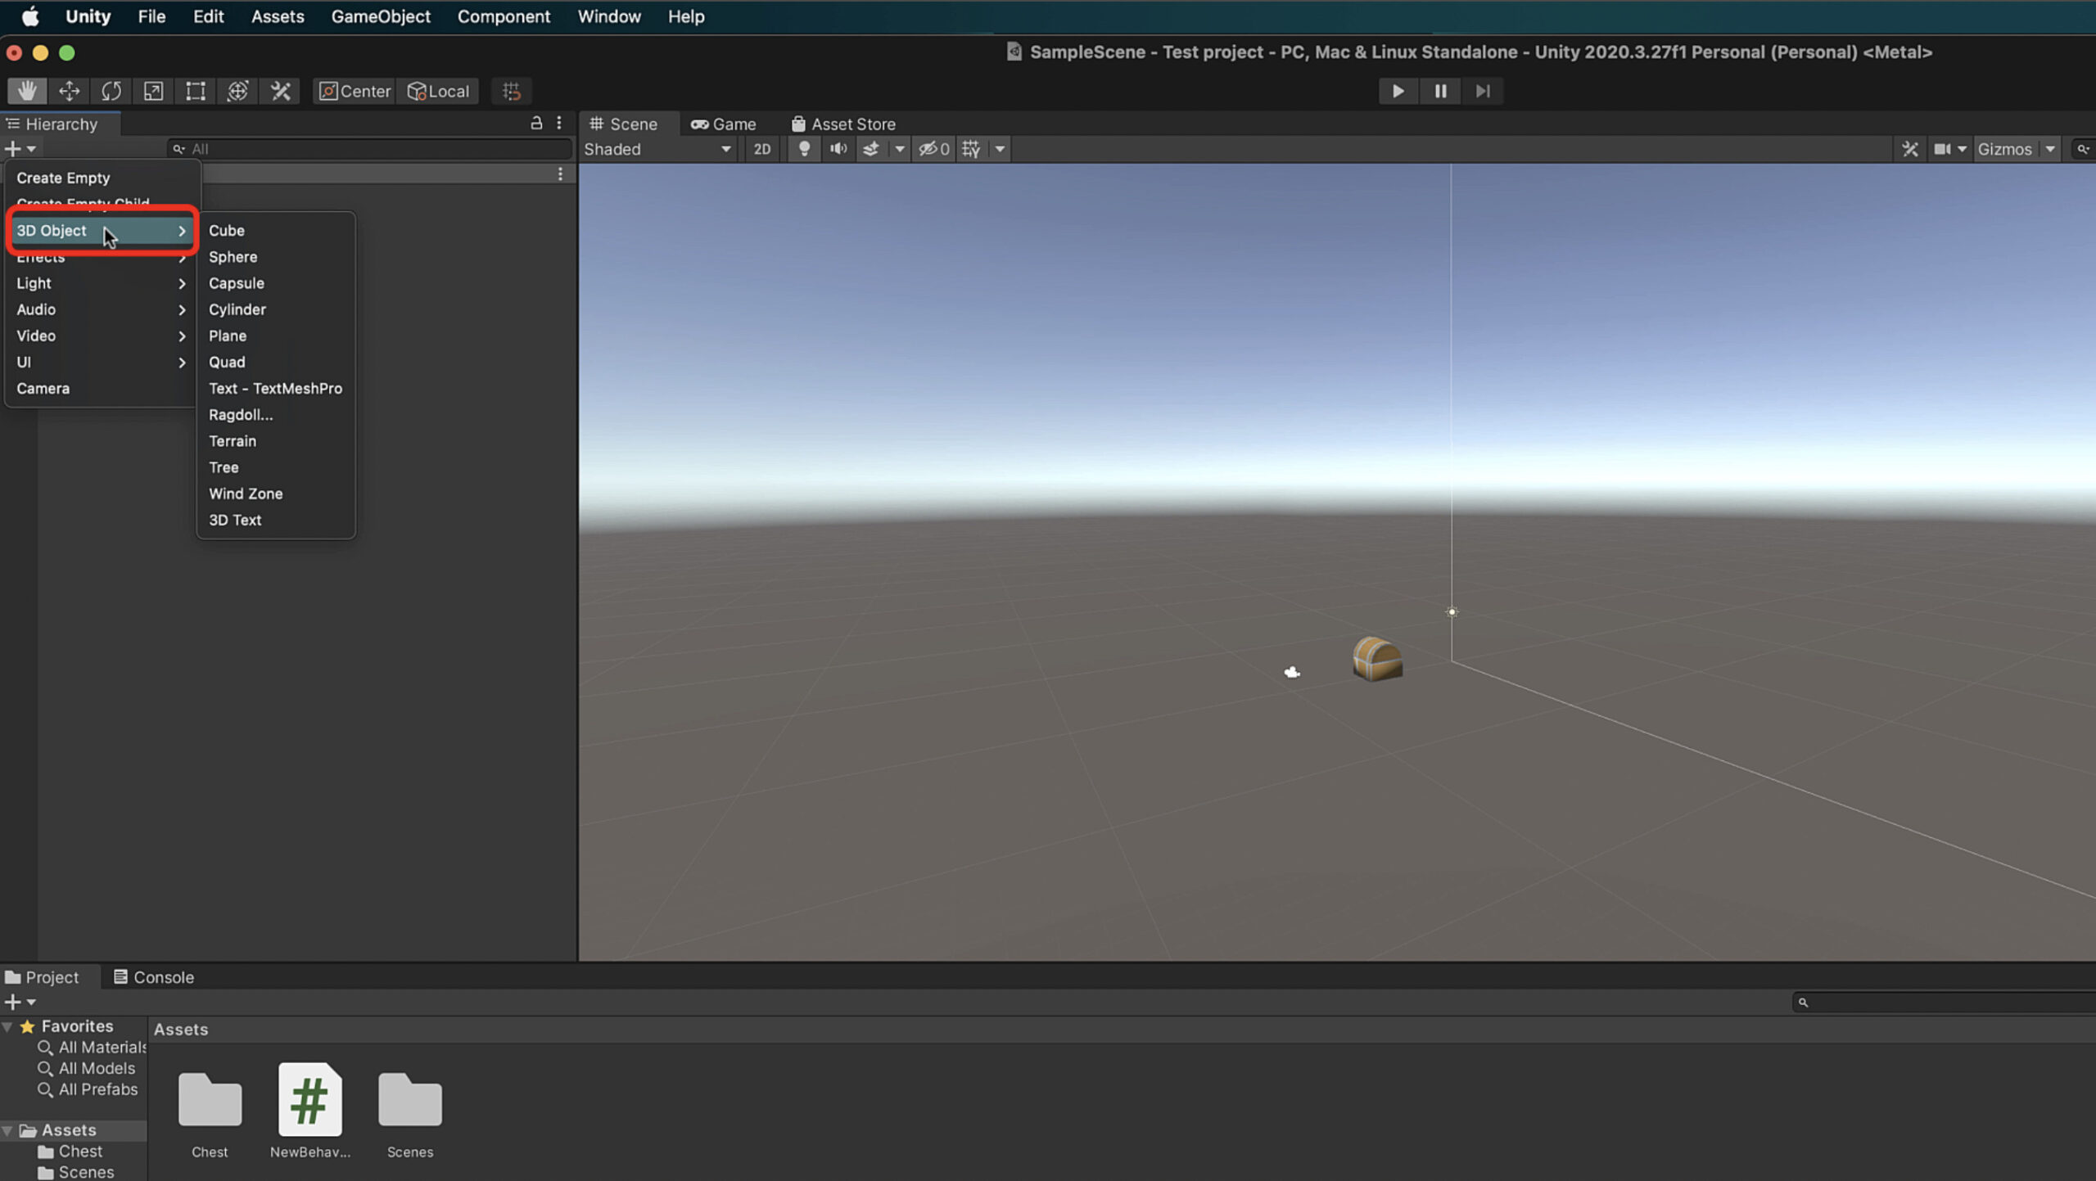Select the Rect Transform tool
2096x1181 pixels.
coord(195,91)
